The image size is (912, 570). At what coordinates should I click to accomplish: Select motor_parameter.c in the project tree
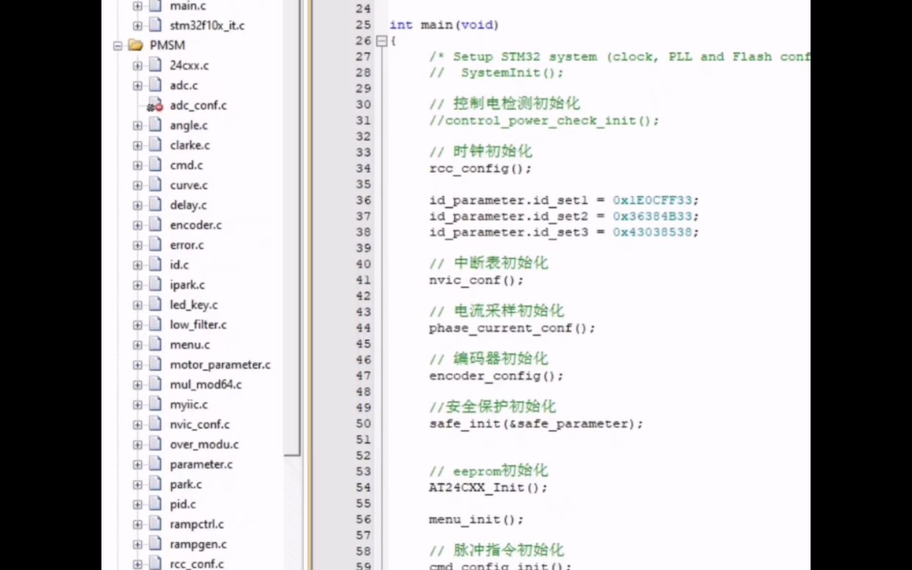pos(220,364)
